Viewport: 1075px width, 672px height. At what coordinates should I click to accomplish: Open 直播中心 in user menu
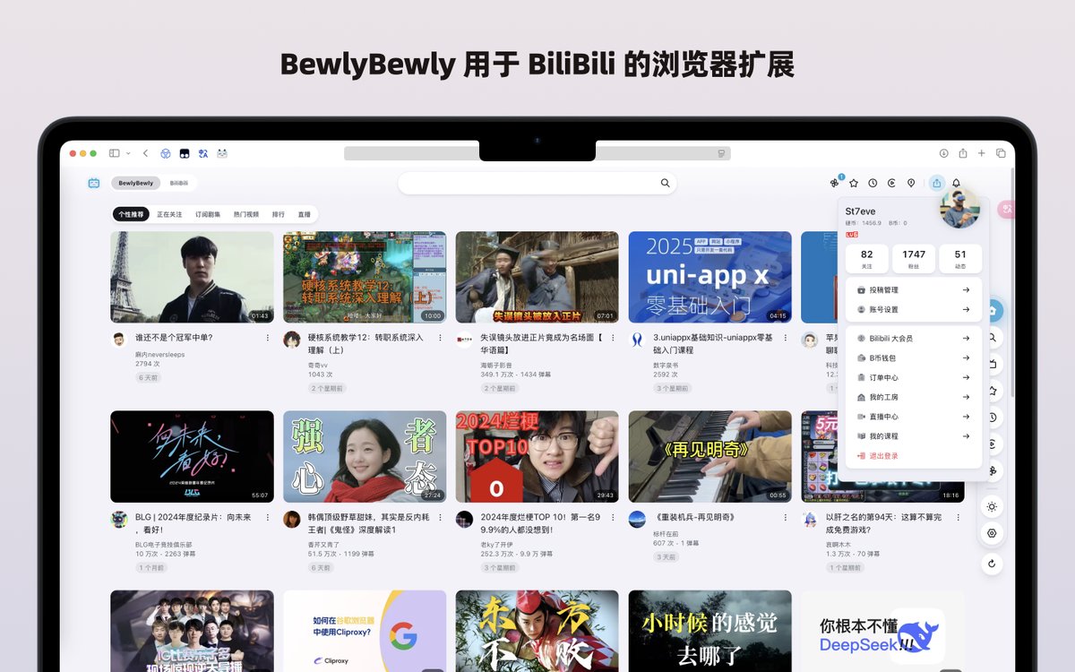913,417
